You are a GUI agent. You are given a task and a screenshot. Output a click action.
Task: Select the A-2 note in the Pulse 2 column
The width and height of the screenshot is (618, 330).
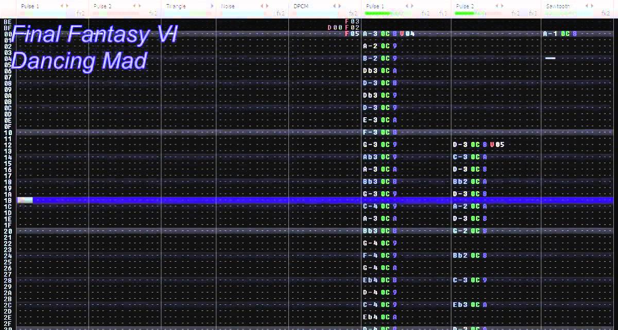coord(460,206)
